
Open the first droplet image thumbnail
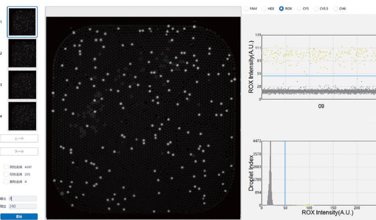click(23, 22)
